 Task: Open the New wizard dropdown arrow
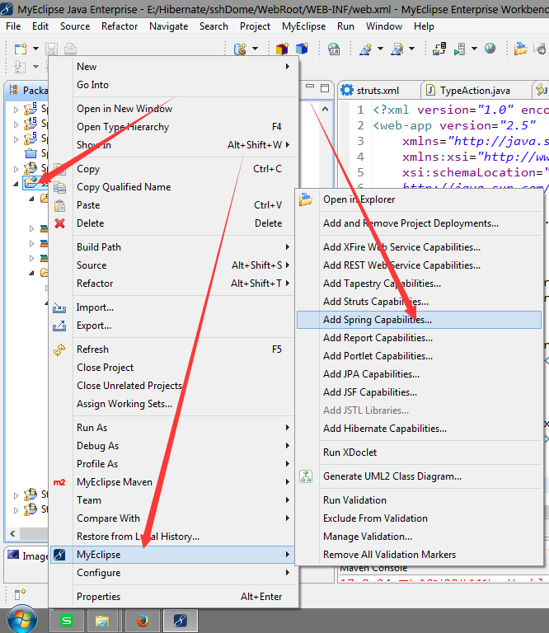[x=35, y=49]
